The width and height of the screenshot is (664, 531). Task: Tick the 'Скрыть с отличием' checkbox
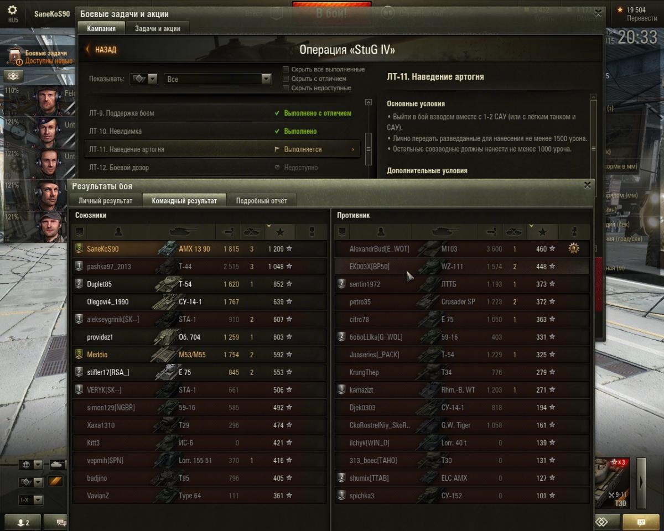pyautogui.click(x=286, y=79)
